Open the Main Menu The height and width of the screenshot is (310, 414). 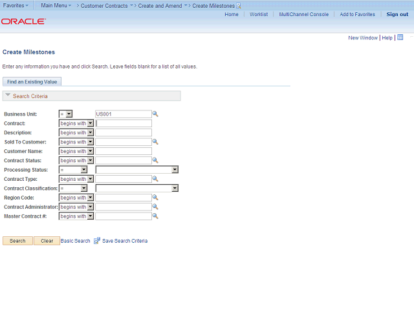[56, 5]
